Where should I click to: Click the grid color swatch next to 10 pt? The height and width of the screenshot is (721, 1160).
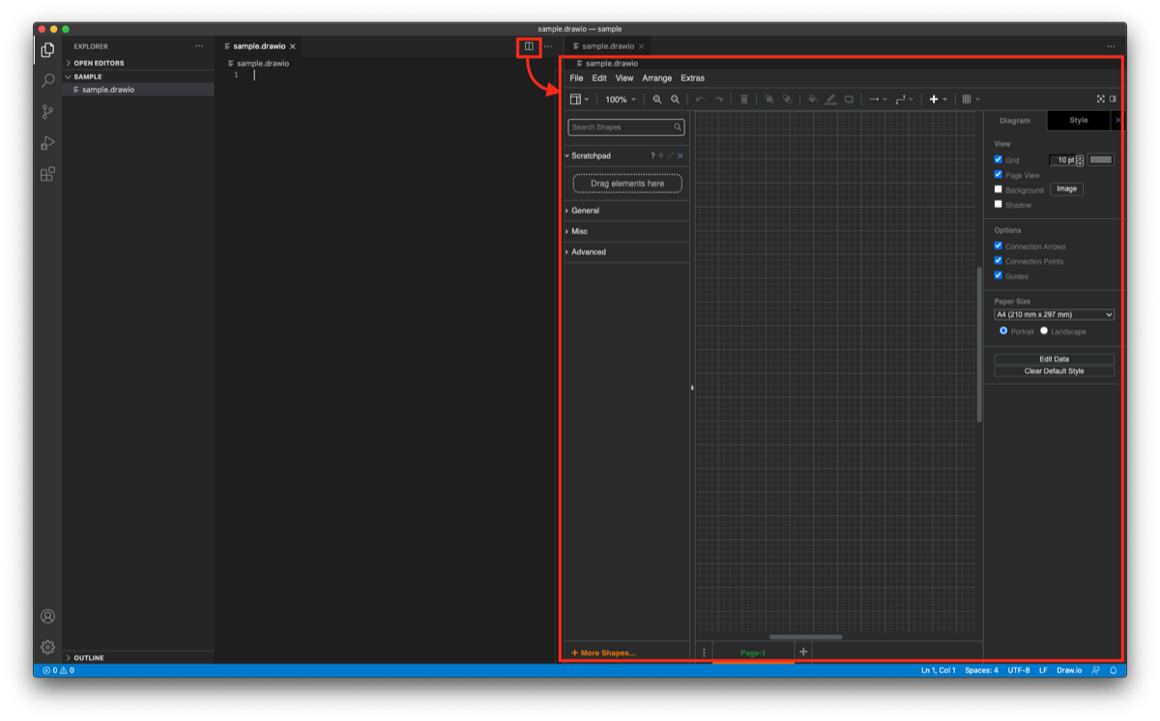(x=1100, y=159)
